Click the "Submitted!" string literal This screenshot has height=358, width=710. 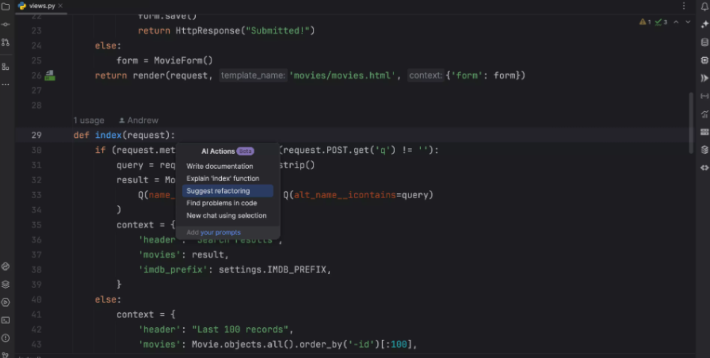coord(278,31)
